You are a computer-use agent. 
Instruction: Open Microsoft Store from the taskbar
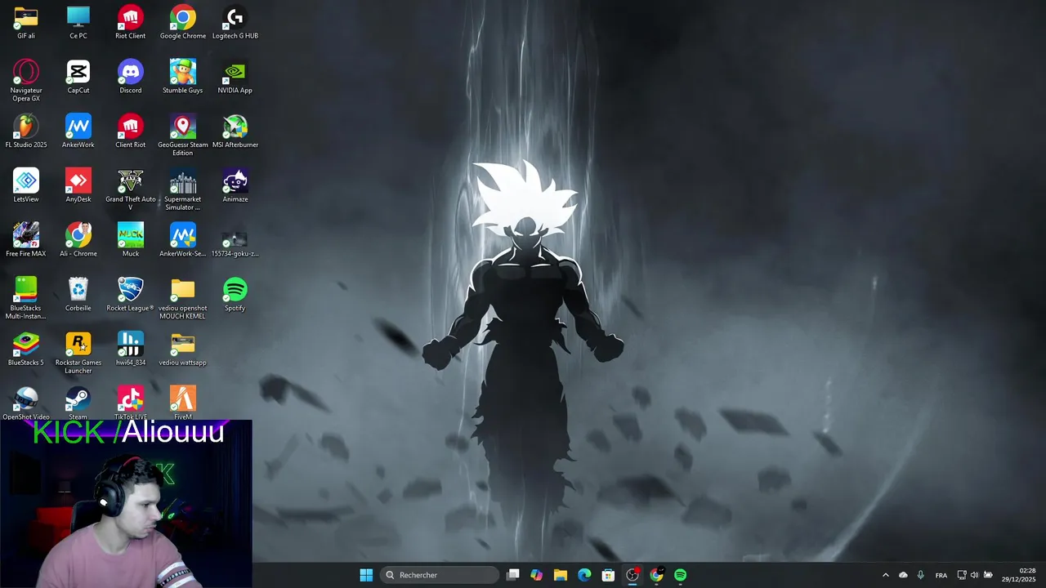coord(608,575)
